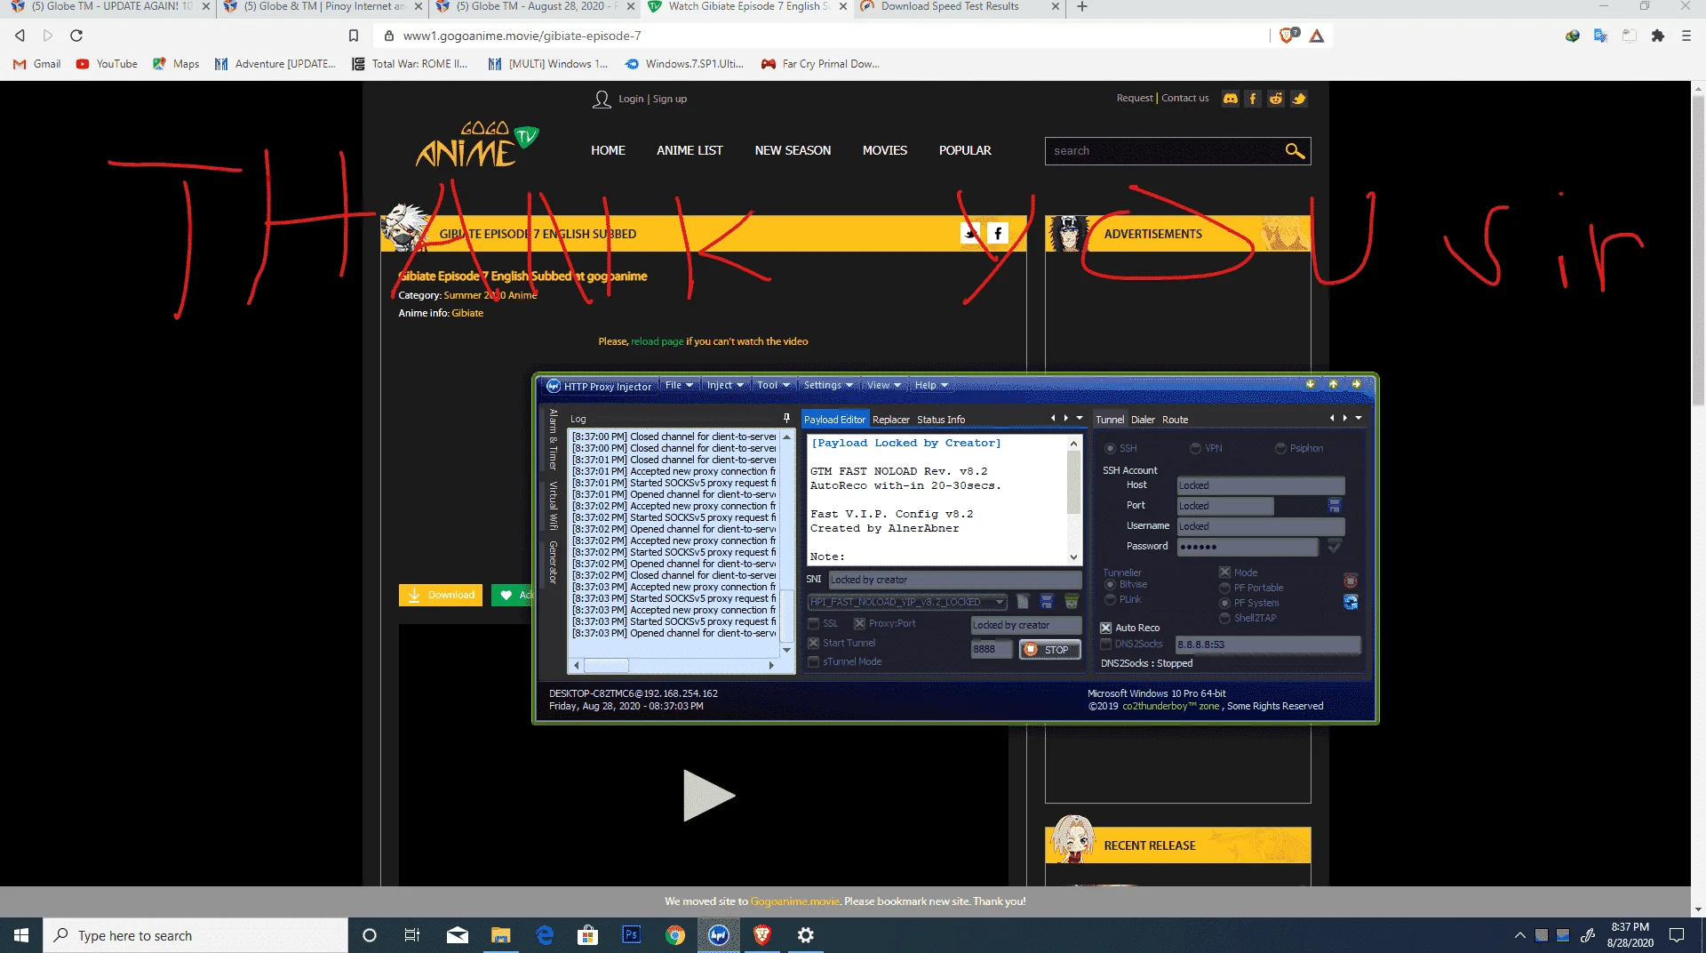Select the Psiphon radio button
This screenshot has height=953, width=1706.
(x=1280, y=448)
